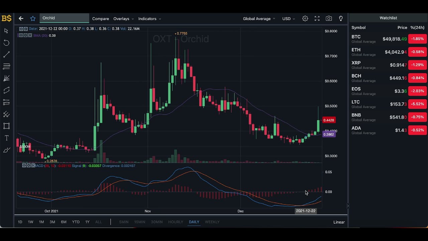428x241 pixels.
Task: Open BCH in the watchlist
Action: (389, 78)
